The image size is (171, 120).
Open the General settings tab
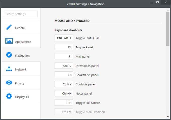point(21,27)
